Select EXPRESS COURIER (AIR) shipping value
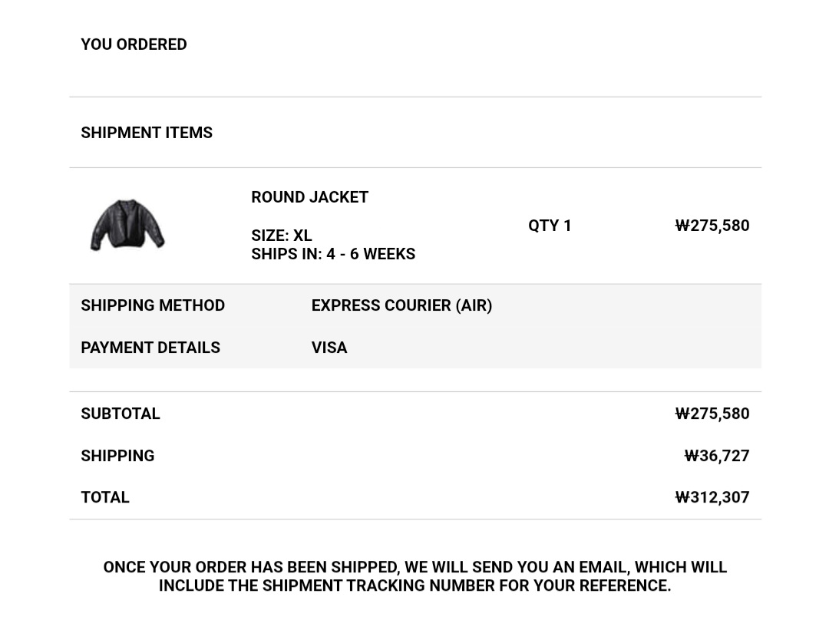 pyautogui.click(x=401, y=305)
